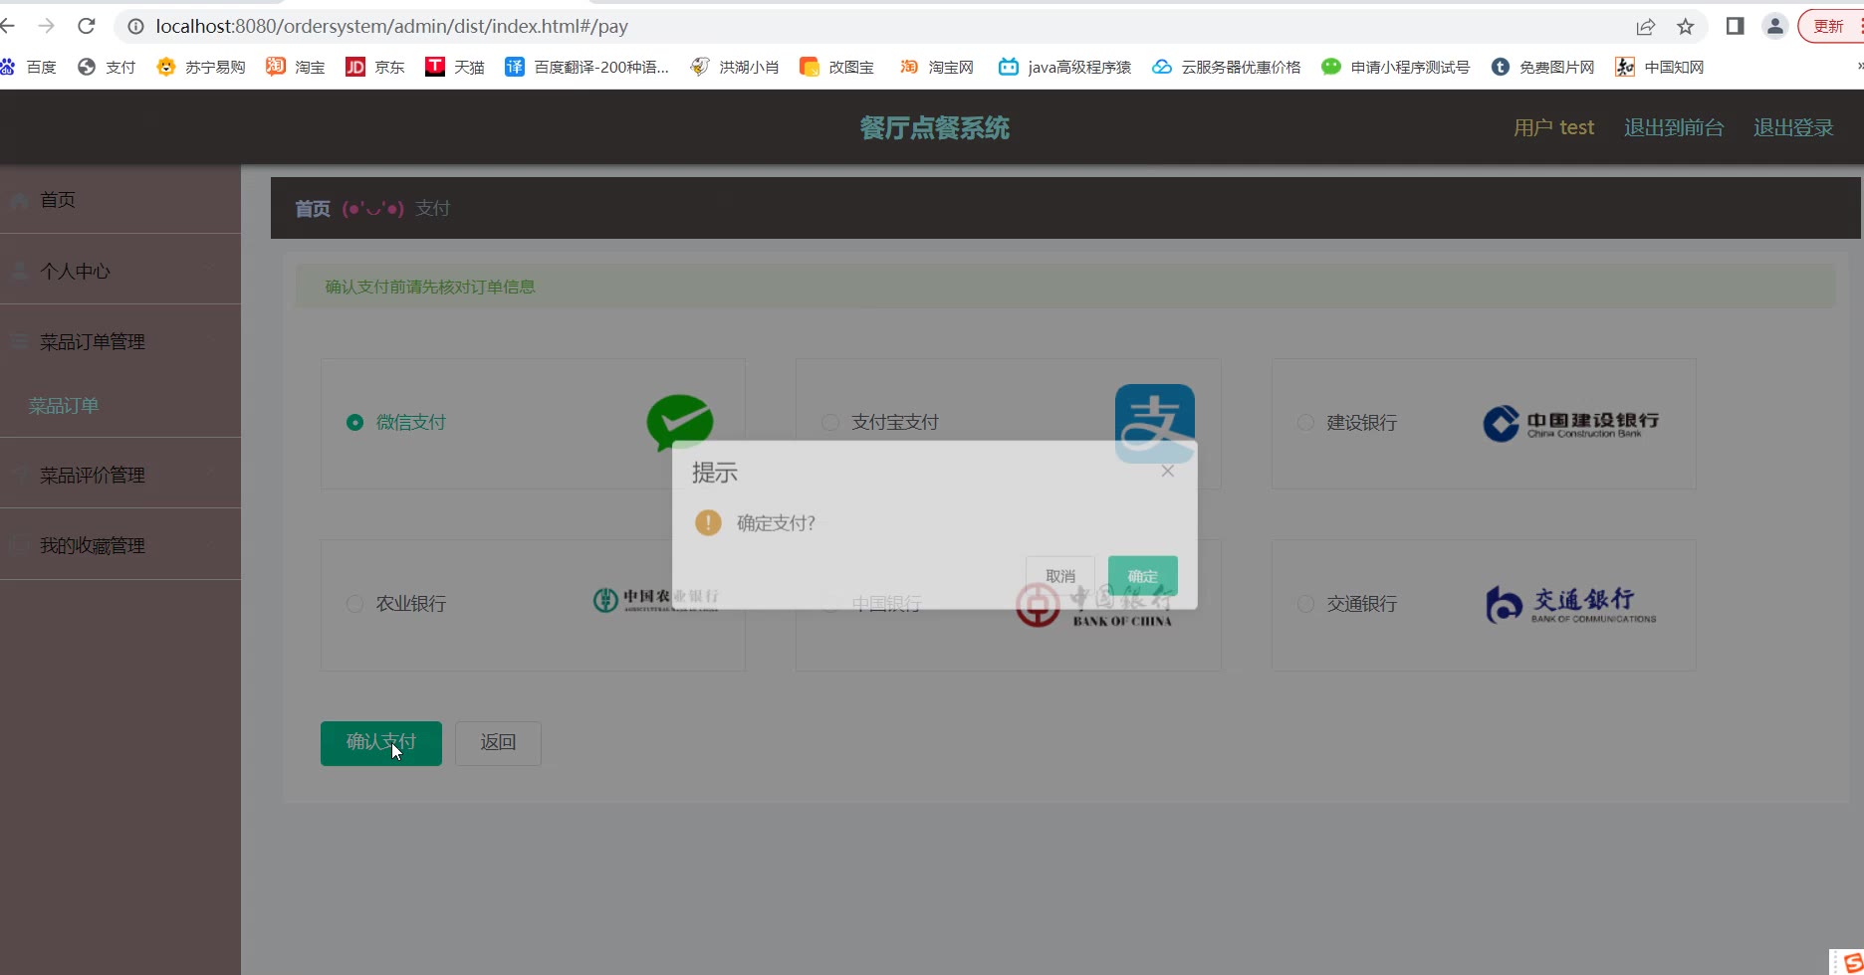The image size is (1864, 975).
Task: Open the 京东 bookmark
Action: coord(375,67)
